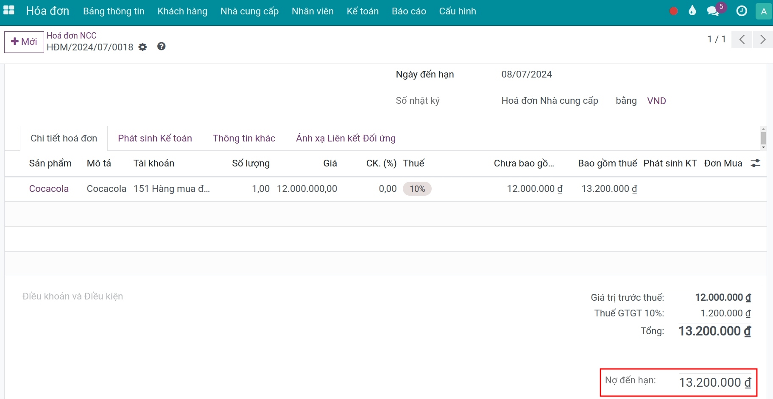Select the Chi tiết hoá đơn tab
Image resolution: width=773 pixels, height=399 pixels.
[x=64, y=138]
